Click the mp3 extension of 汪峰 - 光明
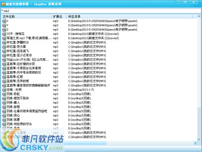Viewport: 202px width, 152px height. click(x=56, y=90)
